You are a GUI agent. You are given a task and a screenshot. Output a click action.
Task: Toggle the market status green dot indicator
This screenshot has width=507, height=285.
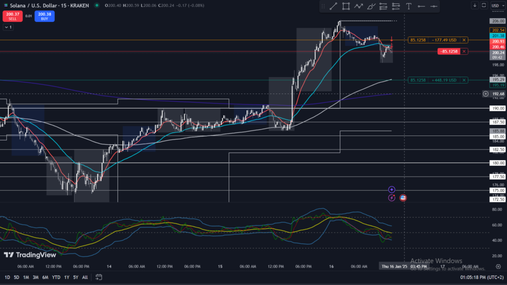96,5
